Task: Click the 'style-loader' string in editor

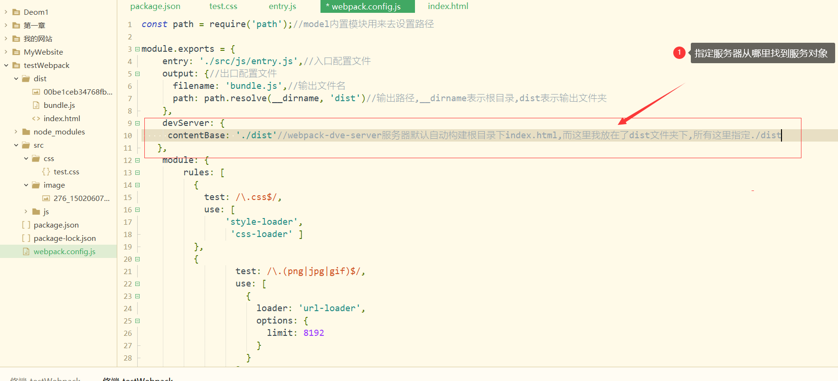Action: (261, 222)
